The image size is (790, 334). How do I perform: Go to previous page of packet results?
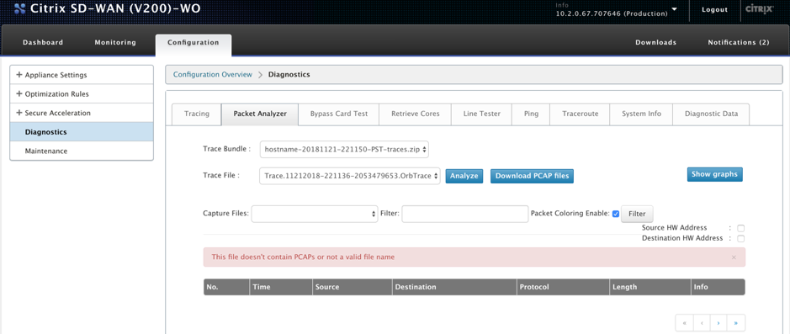point(702,322)
